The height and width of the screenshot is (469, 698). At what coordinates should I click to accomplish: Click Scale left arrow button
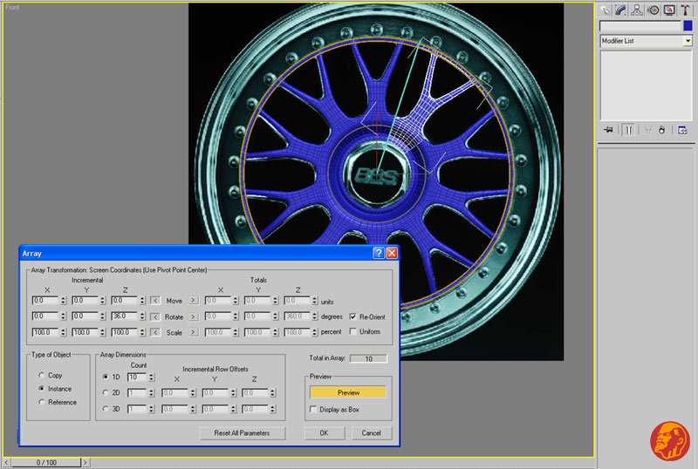(x=155, y=332)
